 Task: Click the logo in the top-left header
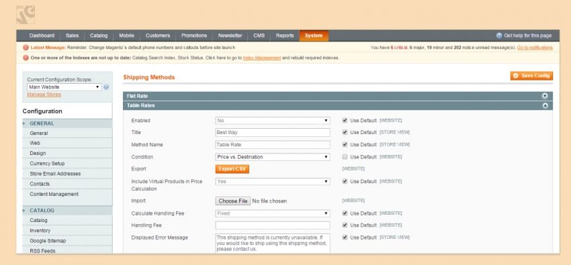coord(26,15)
